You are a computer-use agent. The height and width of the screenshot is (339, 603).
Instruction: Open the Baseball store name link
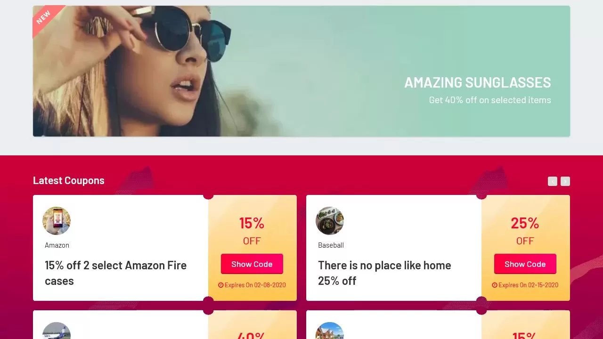pos(331,245)
